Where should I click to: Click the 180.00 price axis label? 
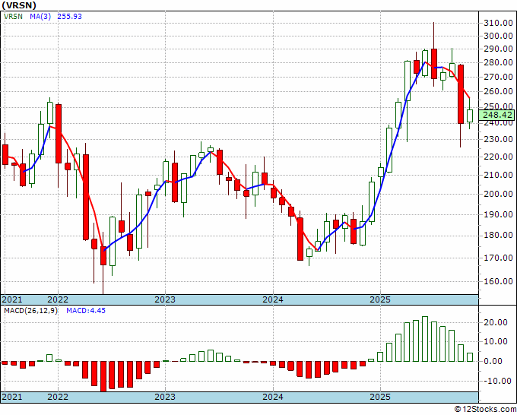click(x=498, y=236)
